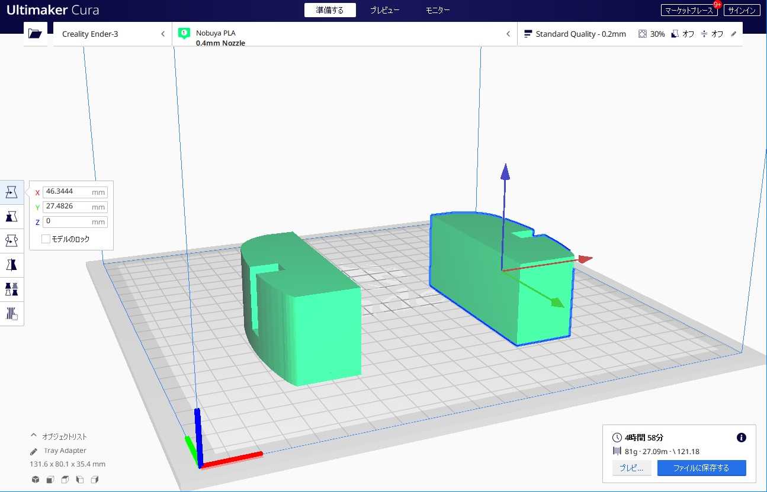Open file using the folder icon
767x492 pixels.
36,34
